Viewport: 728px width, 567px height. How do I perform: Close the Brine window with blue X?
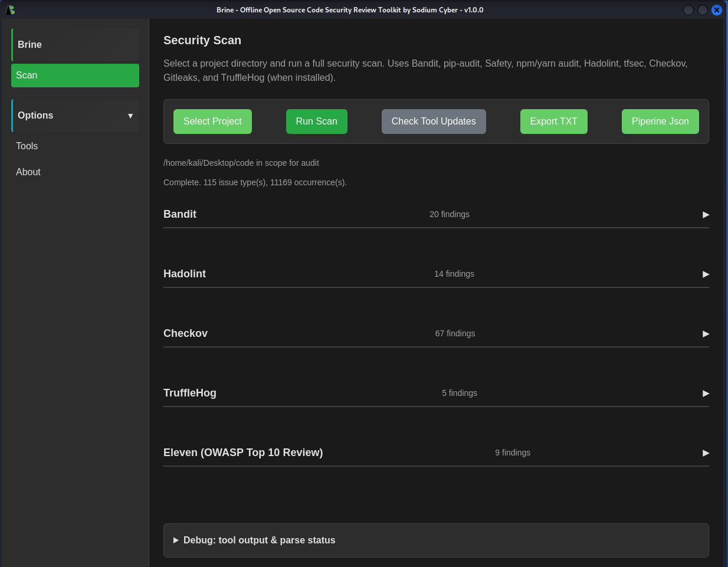coord(716,10)
